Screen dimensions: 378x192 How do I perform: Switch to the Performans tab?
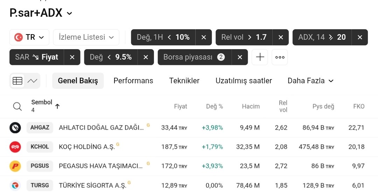[133, 81]
